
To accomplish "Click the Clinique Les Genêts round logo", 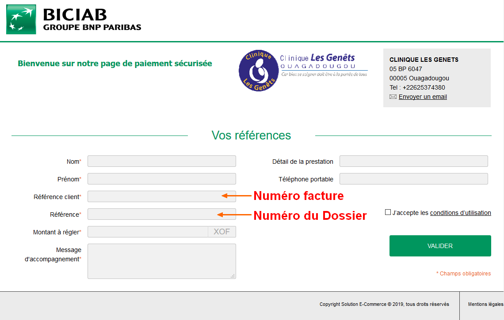I will (x=258, y=71).
